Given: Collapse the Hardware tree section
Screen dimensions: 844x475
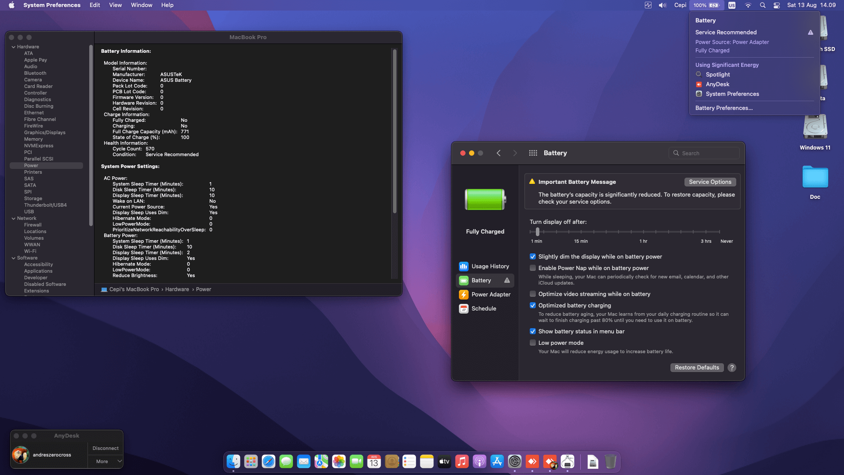Looking at the screenshot, I should pos(14,47).
